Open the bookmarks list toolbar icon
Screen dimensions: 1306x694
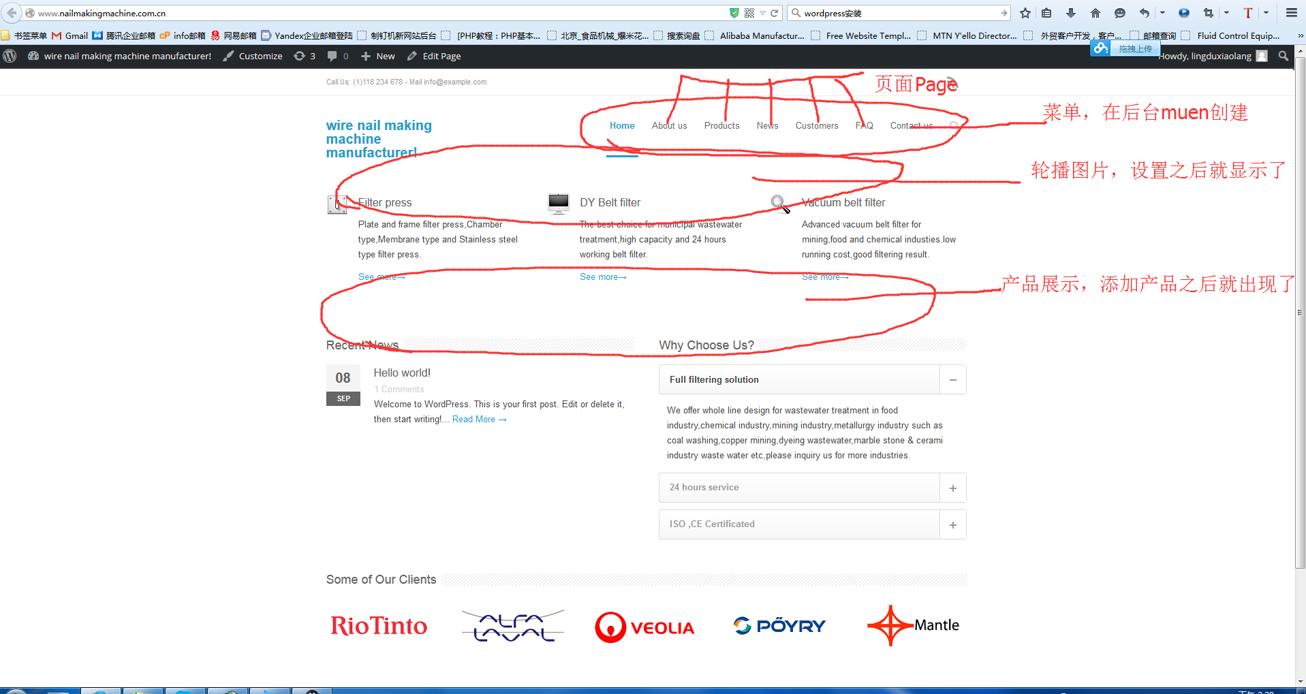[1047, 13]
